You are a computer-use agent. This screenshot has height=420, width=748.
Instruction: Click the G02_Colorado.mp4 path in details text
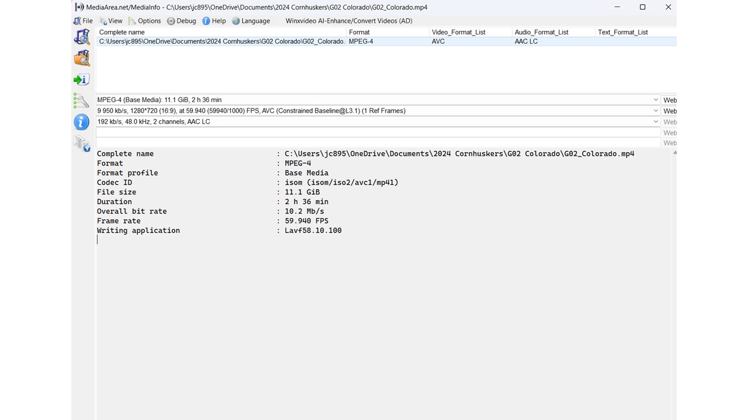pos(459,154)
